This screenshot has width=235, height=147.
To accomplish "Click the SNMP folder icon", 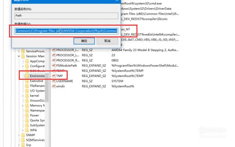I will click(x=23, y=135).
